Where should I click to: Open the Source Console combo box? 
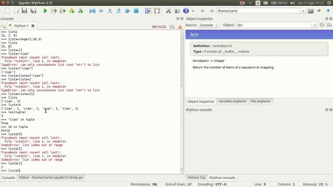click(209, 25)
